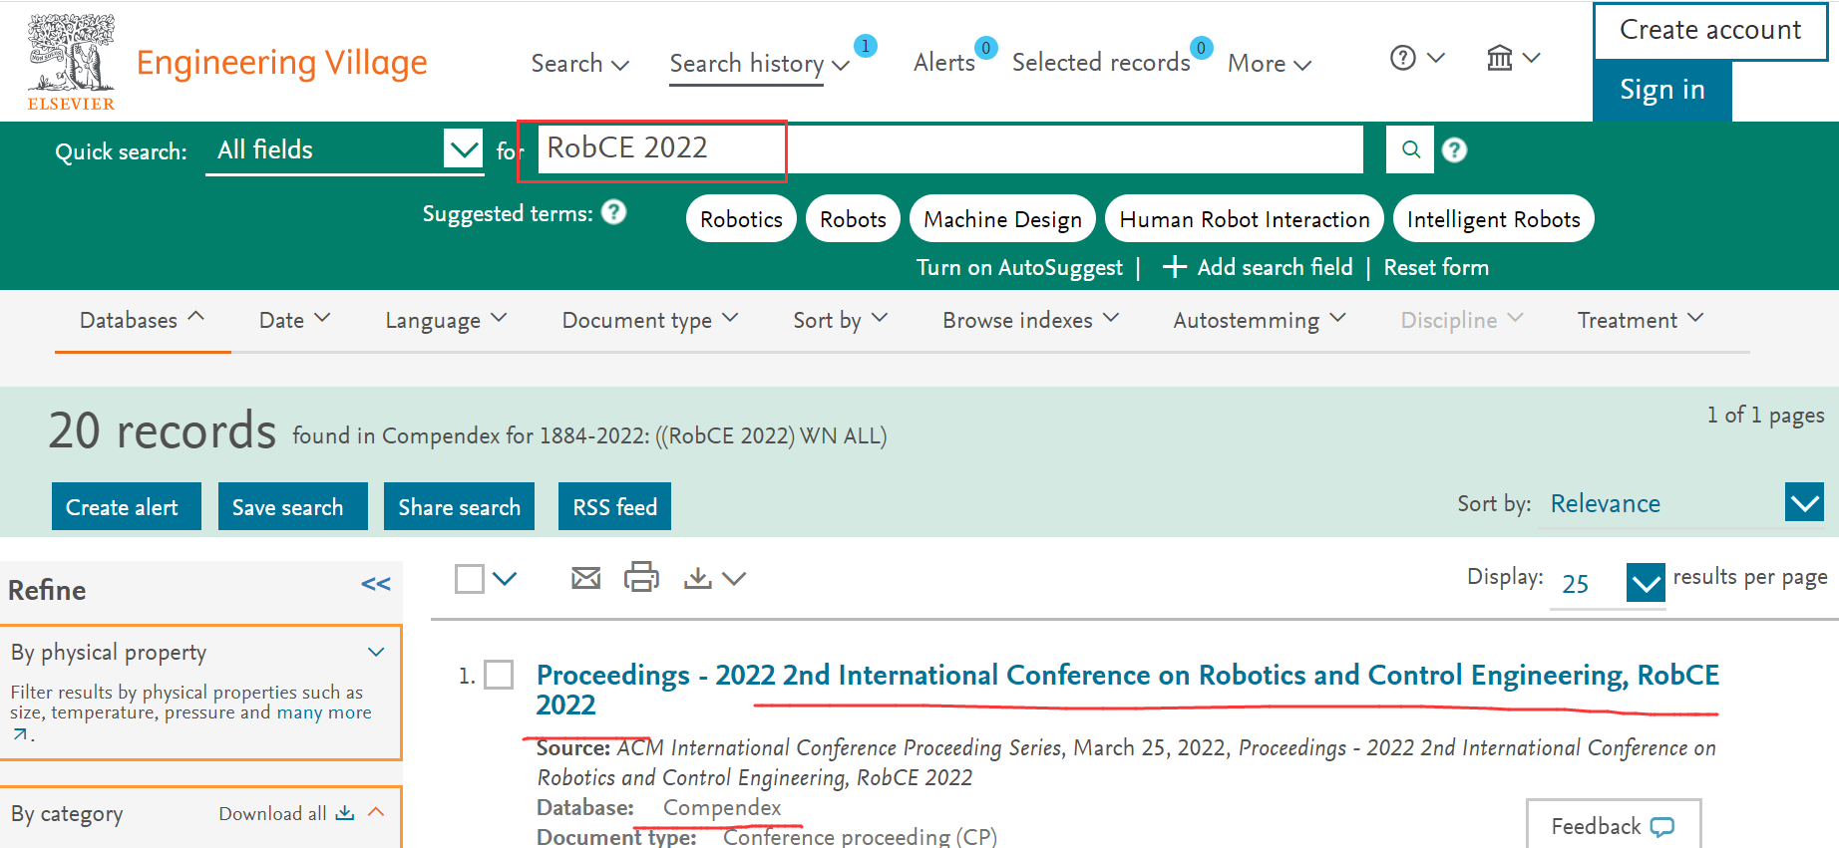The width and height of the screenshot is (1839, 848).
Task: Click Reset form link
Action: click(x=1436, y=267)
